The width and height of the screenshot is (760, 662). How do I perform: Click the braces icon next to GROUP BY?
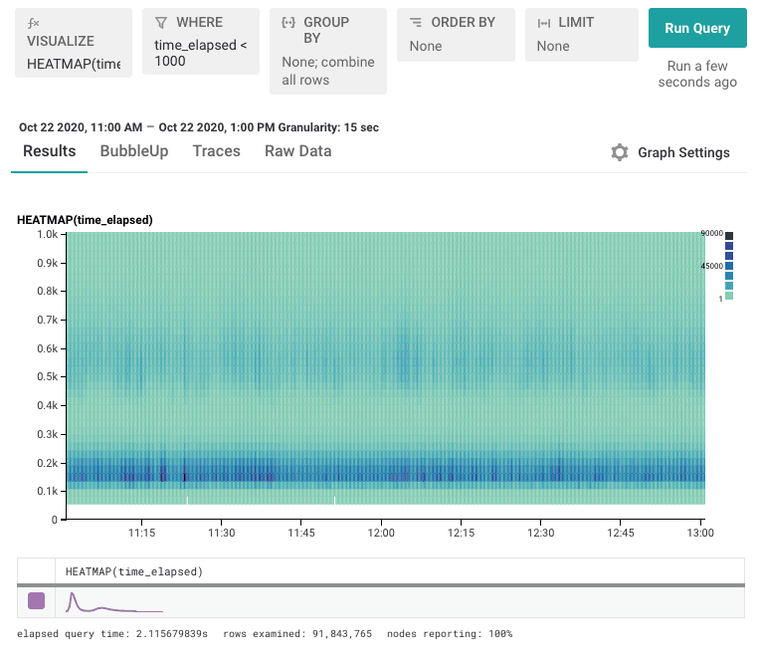[287, 22]
